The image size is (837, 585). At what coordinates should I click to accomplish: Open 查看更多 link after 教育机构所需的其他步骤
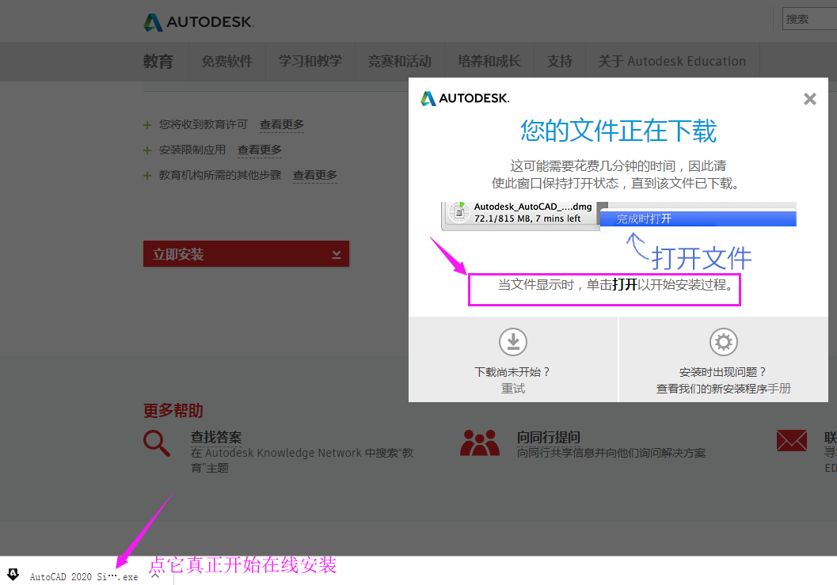click(x=315, y=175)
